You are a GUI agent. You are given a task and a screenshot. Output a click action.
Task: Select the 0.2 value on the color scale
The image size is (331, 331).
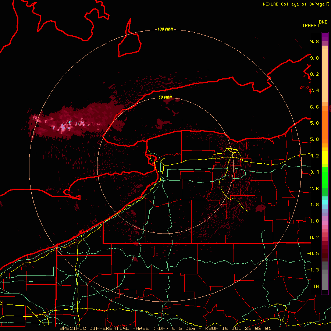click(314, 238)
